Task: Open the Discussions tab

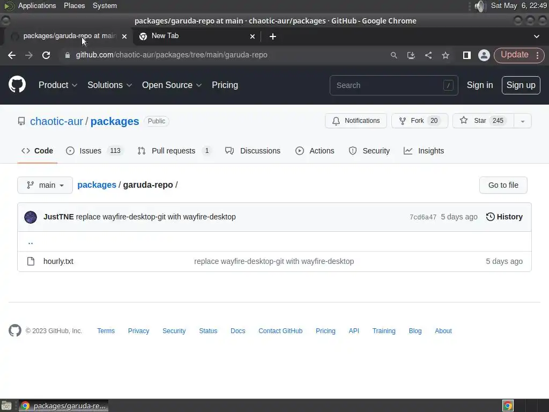Action: coord(253,151)
